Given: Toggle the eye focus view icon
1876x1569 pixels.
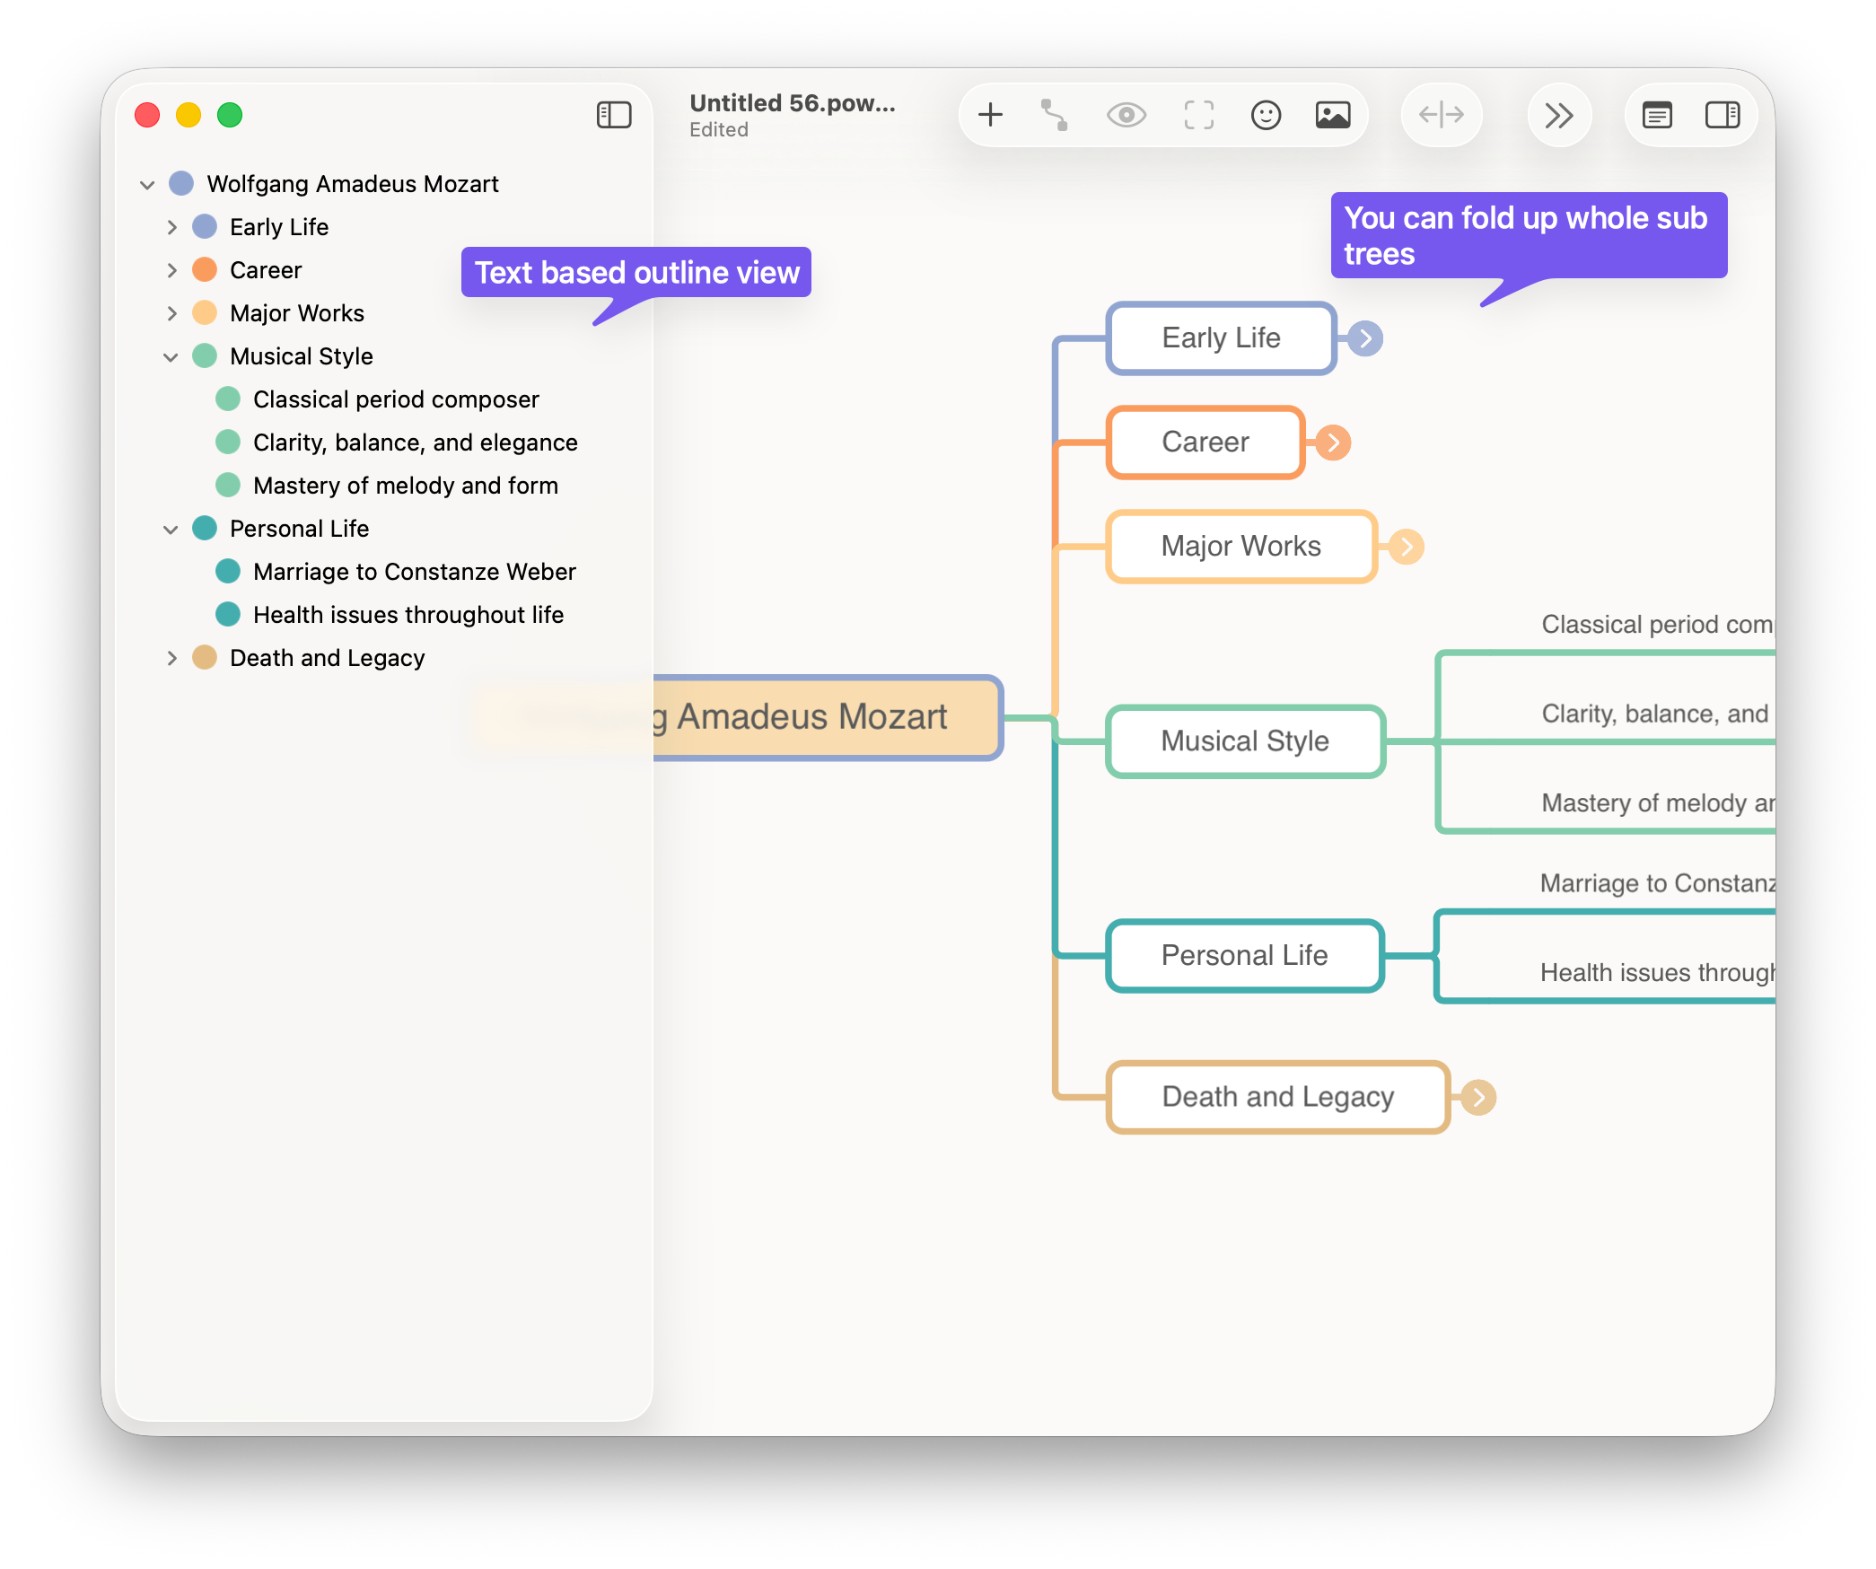Looking at the screenshot, I should click(x=1126, y=115).
